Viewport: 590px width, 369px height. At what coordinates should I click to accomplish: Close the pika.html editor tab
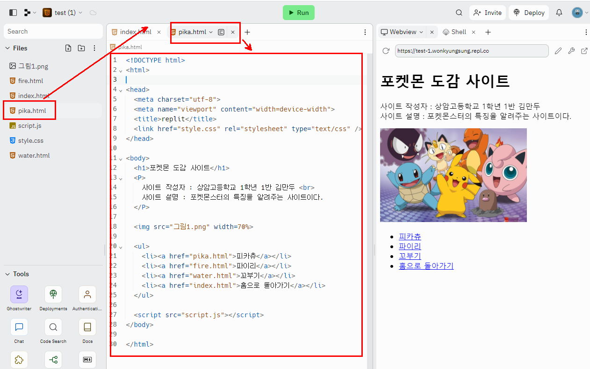pos(233,32)
